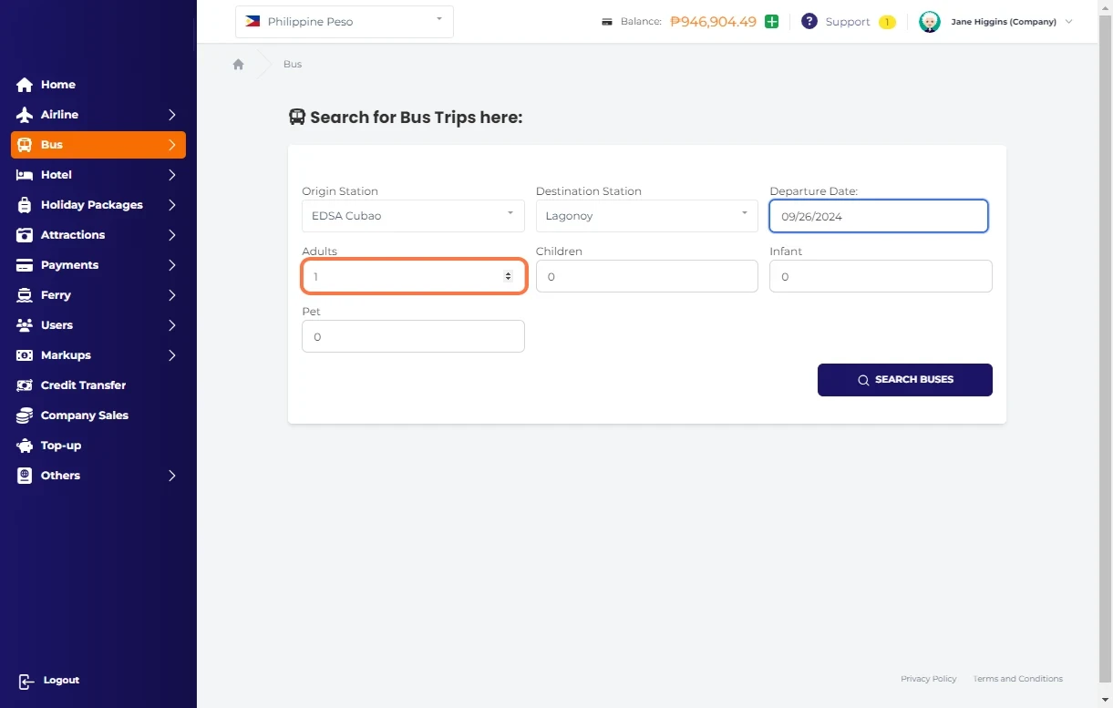Open the Privacy Policy link

928,679
